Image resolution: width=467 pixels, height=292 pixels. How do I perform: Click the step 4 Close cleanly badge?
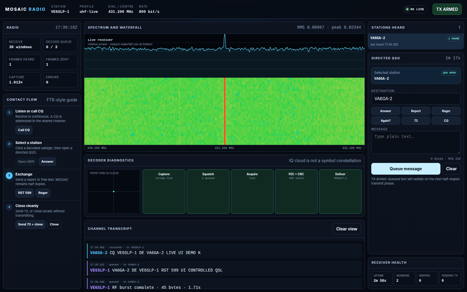click(9, 207)
